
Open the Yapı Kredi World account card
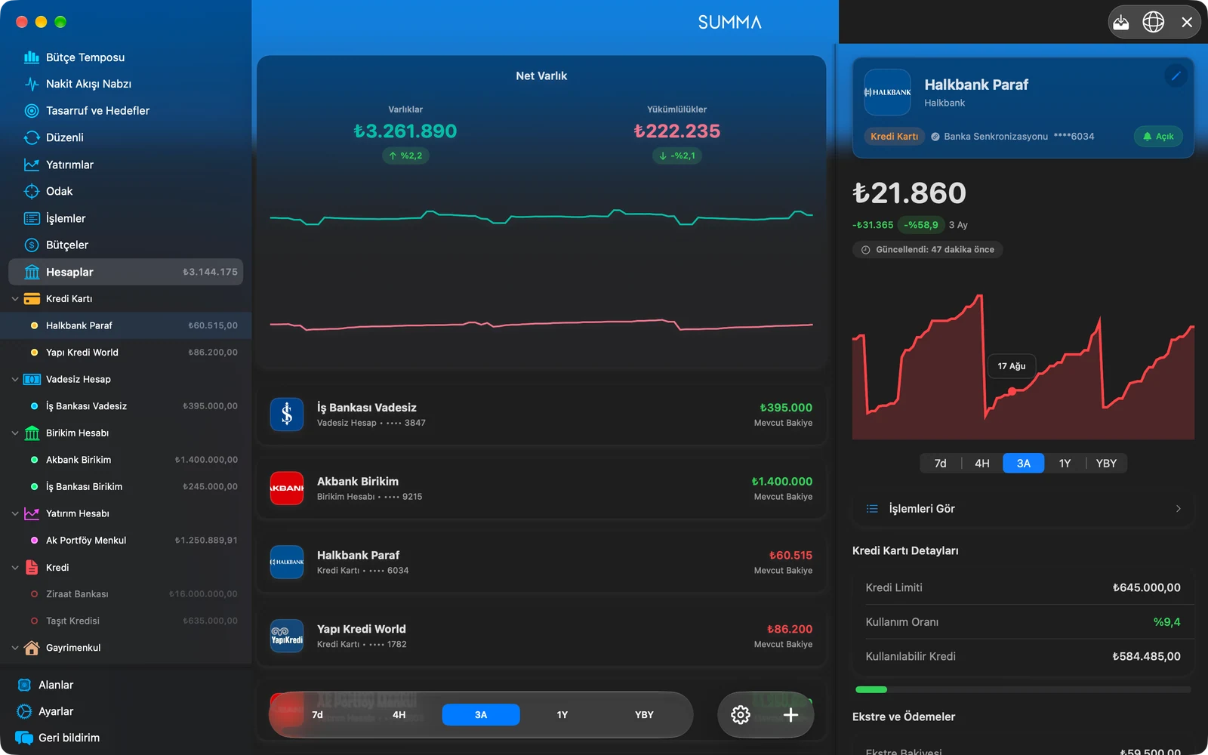pos(541,636)
